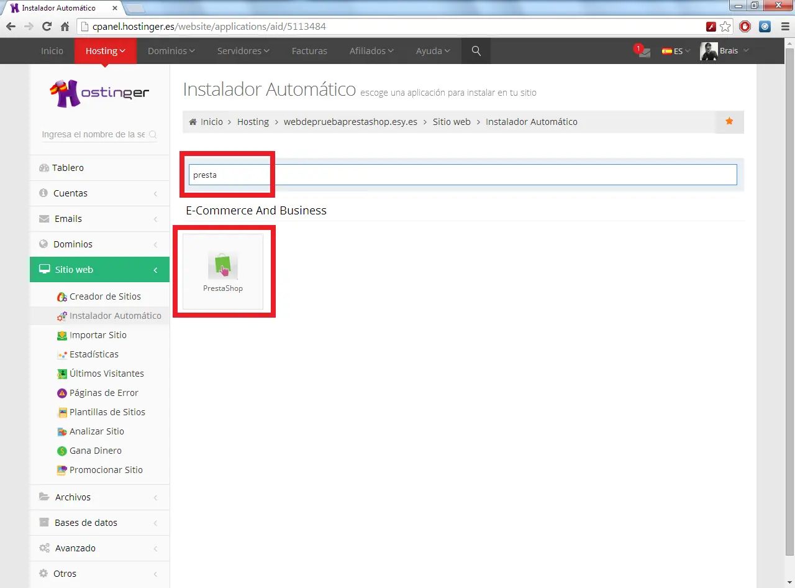Go to Inicio in top navigation
This screenshot has height=588, width=795.
[x=52, y=51]
